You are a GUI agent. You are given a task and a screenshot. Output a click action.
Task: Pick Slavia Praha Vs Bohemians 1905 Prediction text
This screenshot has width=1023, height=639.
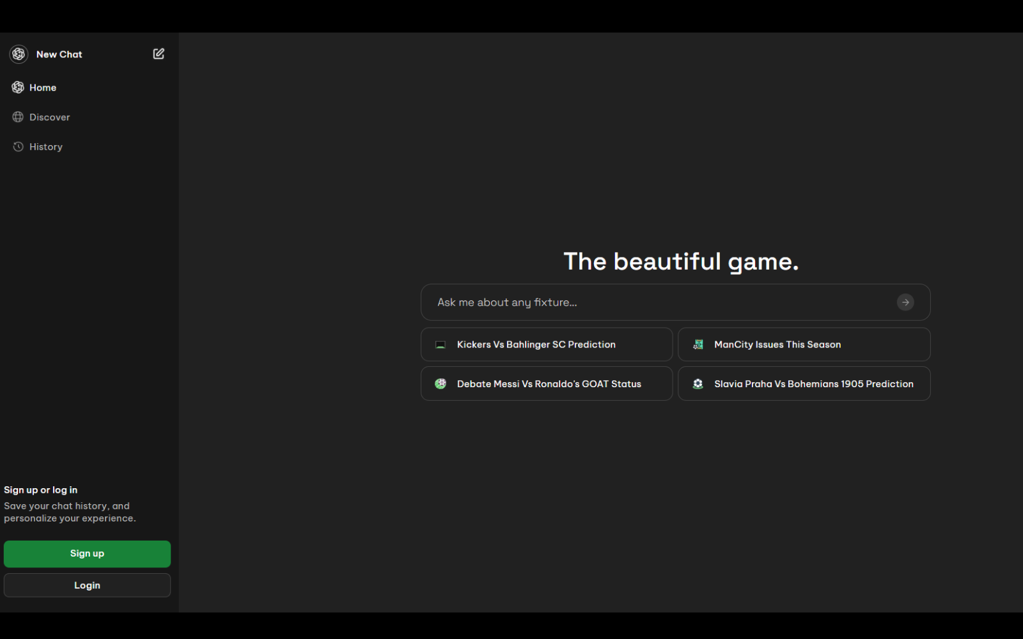pyautogui.click(x=813, y=384)
